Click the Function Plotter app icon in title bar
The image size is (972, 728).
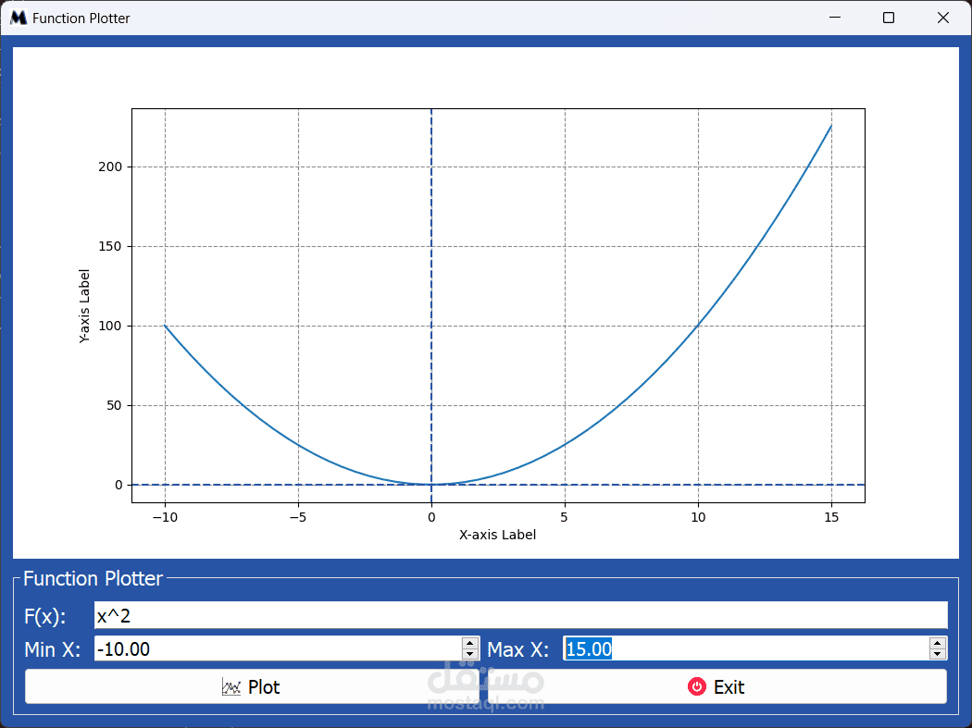[19, 18]
